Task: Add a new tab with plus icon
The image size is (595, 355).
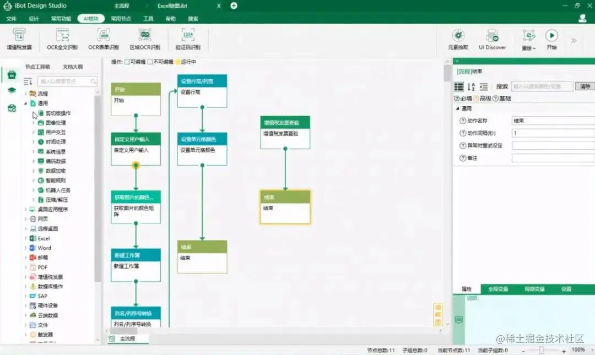Action: point(234,6)
